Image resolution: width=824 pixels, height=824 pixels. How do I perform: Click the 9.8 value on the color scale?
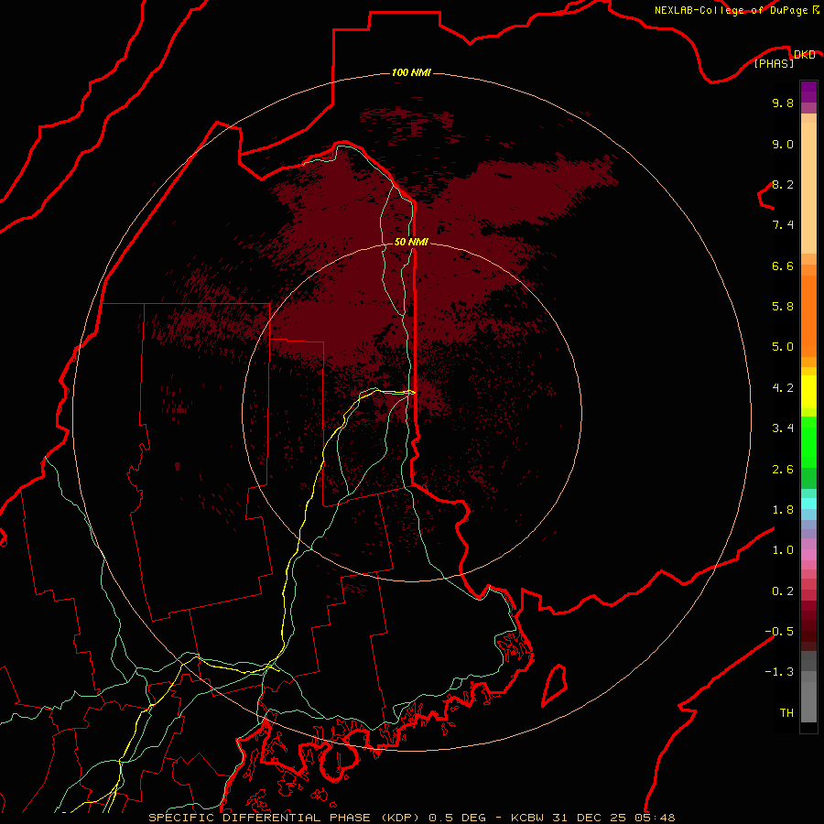[x=783, y=103]
